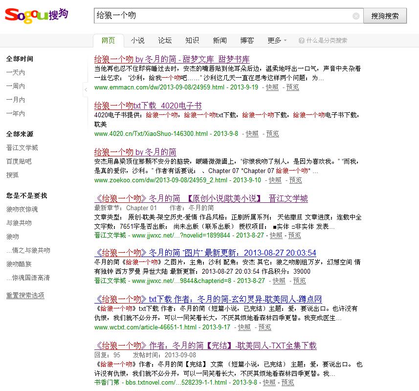The image size is (419, 391).
Task: Expand the 更多 dropdown menu
Action: [x=277, y=41]
